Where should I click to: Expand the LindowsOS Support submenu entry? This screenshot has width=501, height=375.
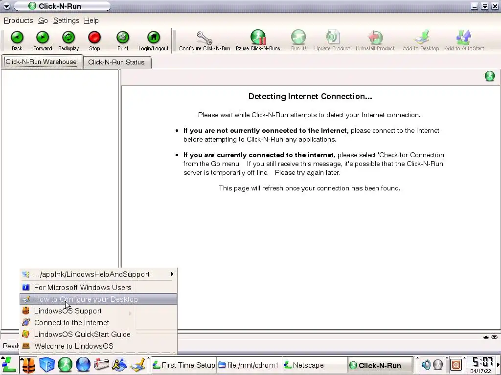[x=98, y=311]
